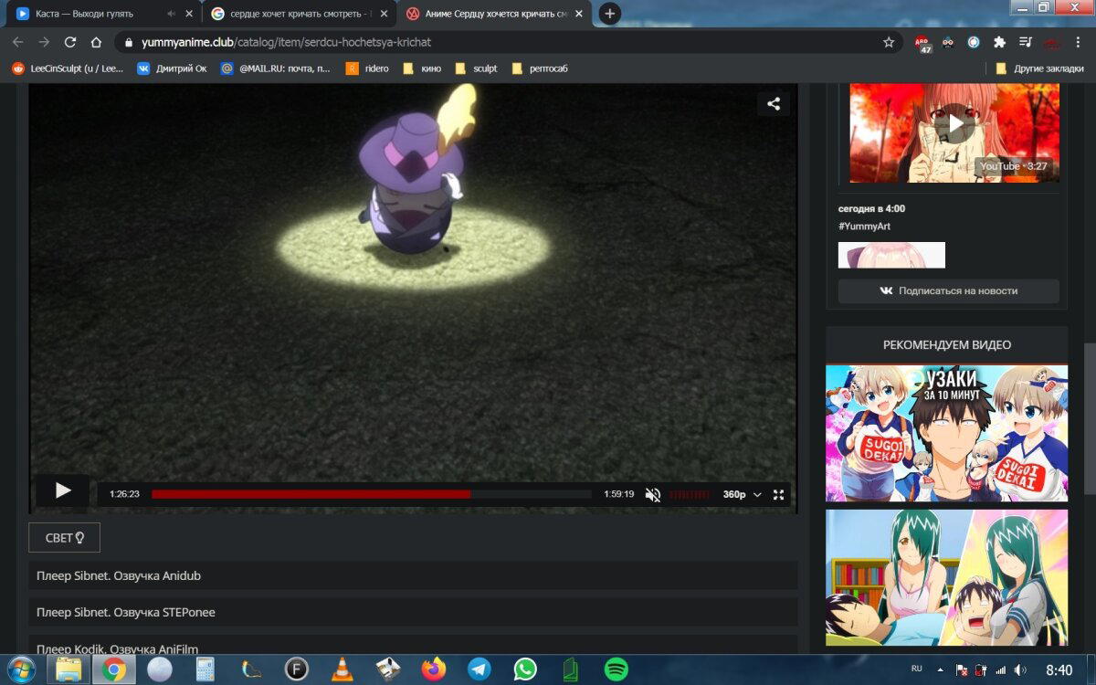Open a new browser tab
1096x685 pixels.
point(609,14)
